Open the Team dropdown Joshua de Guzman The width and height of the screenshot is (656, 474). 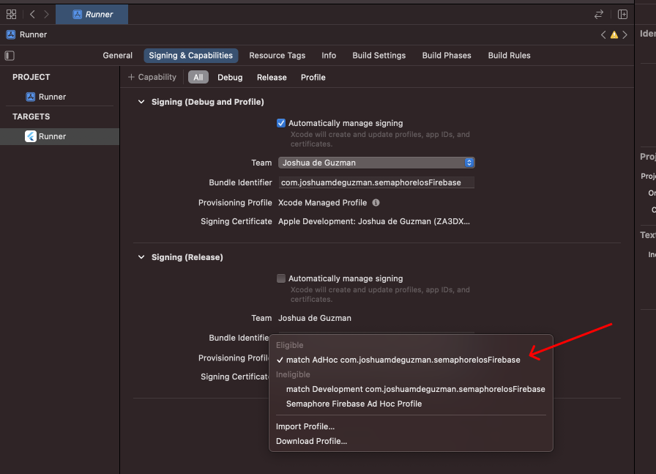pos(376,163)
